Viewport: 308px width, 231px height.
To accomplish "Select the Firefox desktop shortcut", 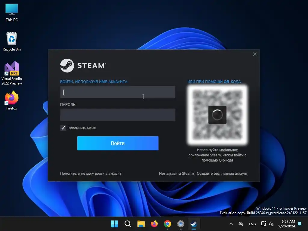I will tap(12, 100).
